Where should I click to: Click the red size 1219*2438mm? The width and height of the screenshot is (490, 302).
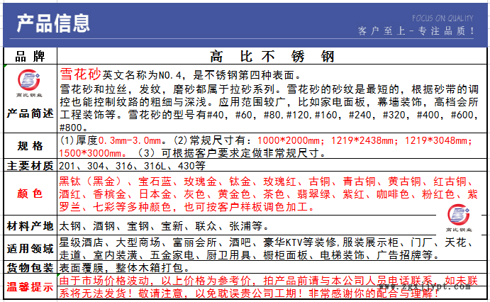point(362,140)
